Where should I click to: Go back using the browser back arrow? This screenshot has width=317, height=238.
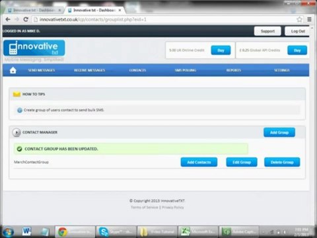point(8,19)
